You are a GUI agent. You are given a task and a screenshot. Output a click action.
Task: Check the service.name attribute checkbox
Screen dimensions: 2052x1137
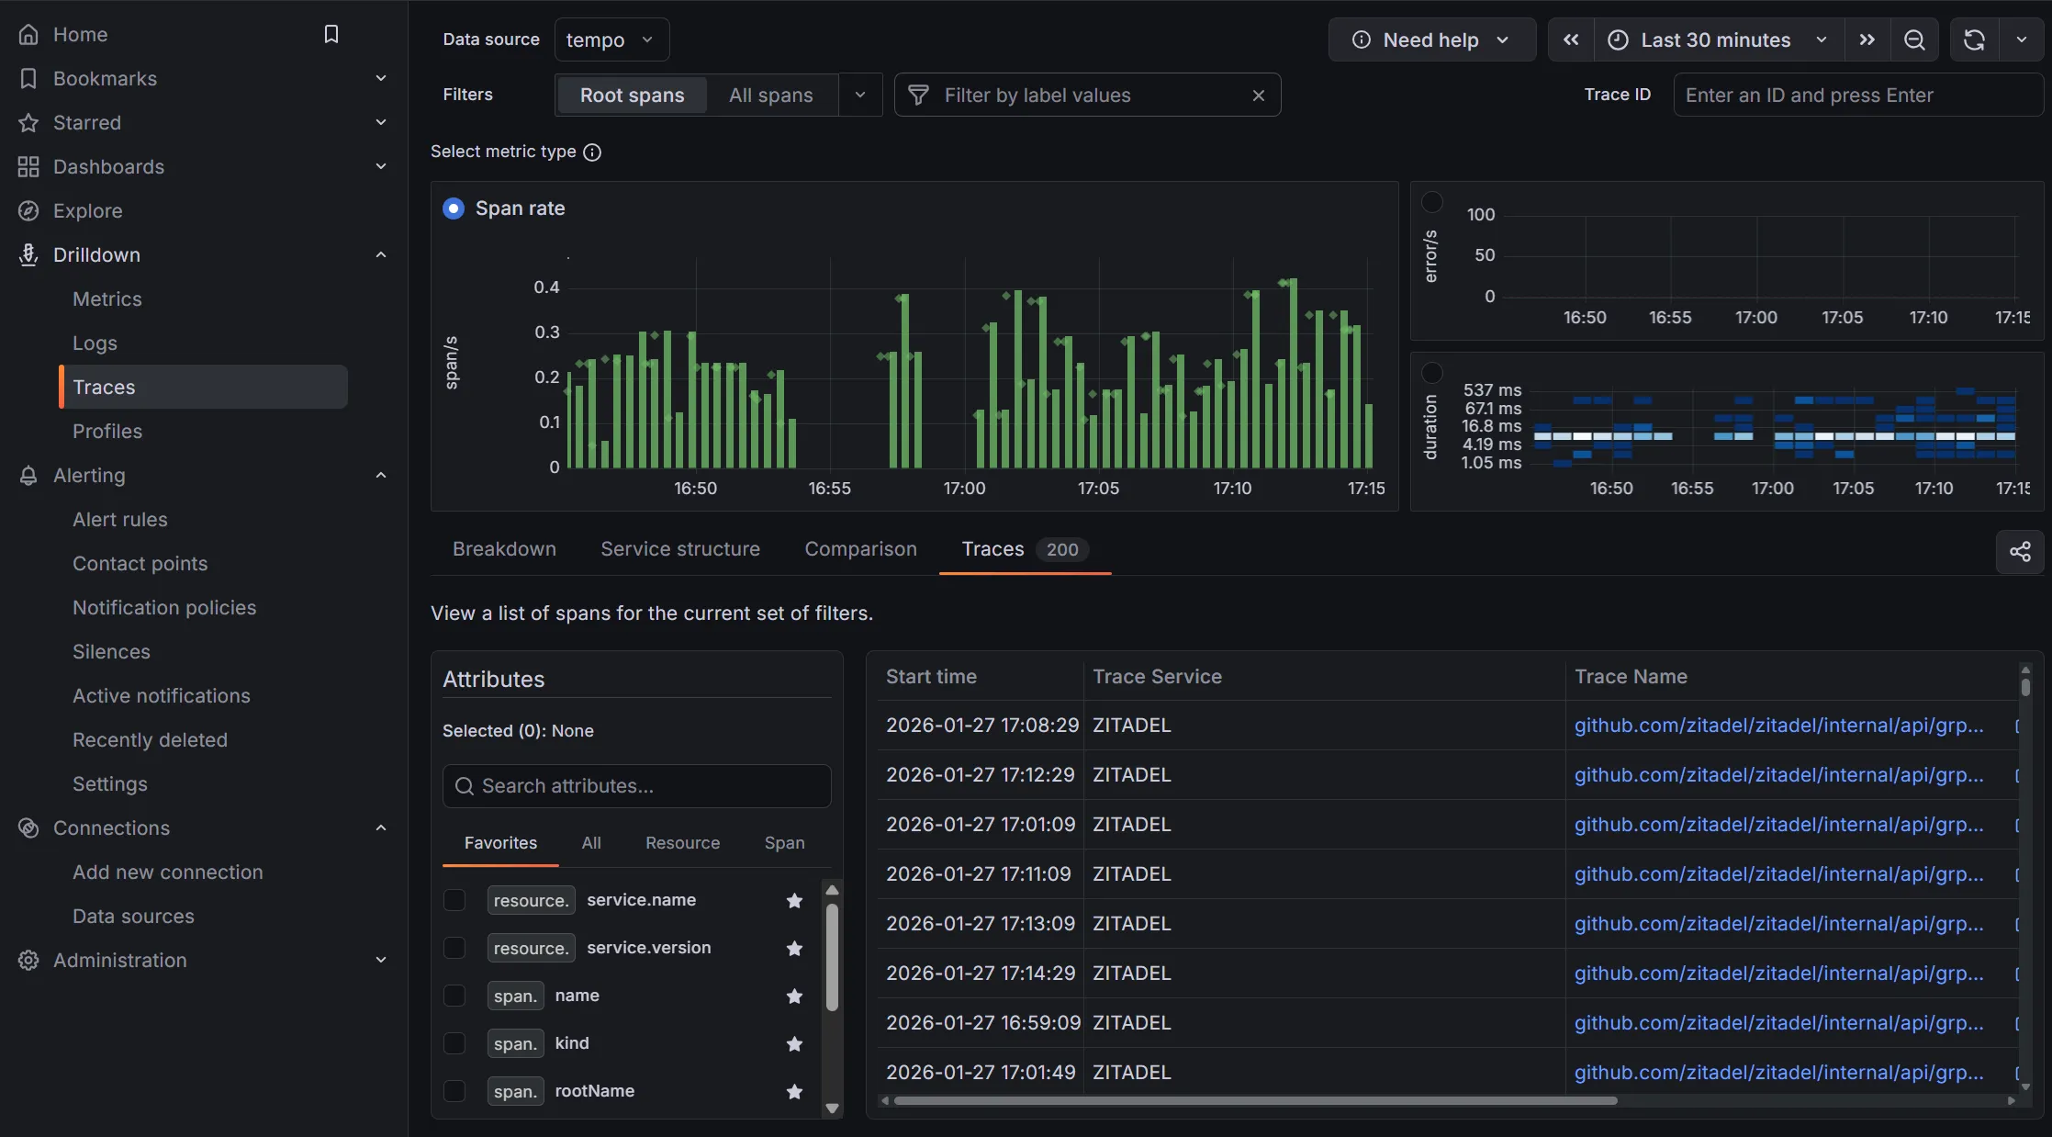[x=454, y=900]
